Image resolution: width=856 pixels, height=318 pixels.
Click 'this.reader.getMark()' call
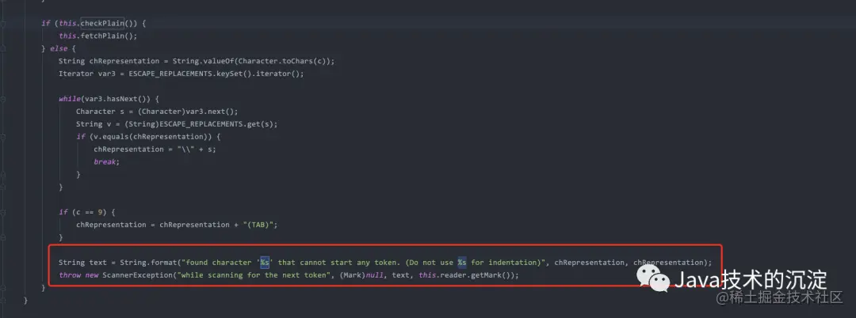tap(466, 275)
